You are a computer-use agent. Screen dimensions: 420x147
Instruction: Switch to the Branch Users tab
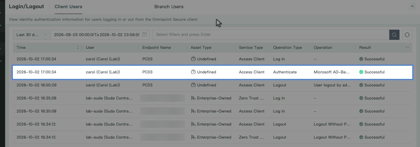(169, 7)
